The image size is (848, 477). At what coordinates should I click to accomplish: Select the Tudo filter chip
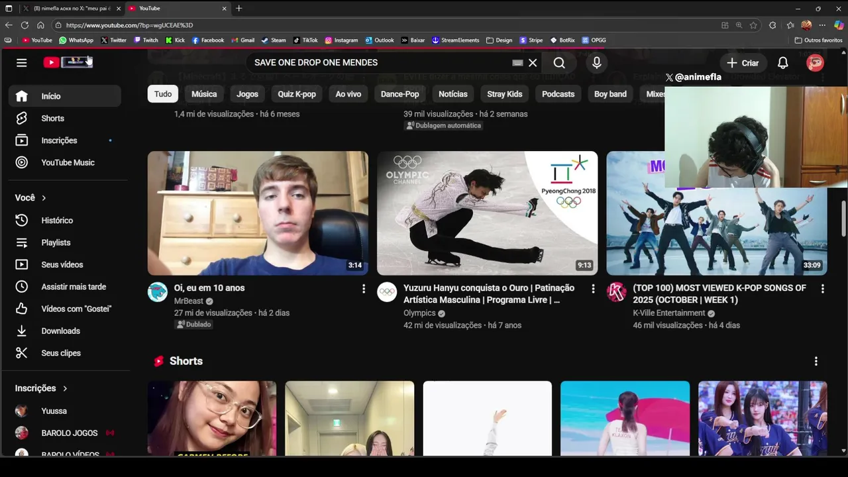click(x=163, y=94)
